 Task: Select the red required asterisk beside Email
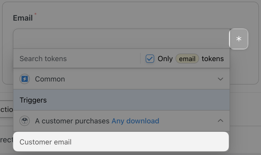35,14
